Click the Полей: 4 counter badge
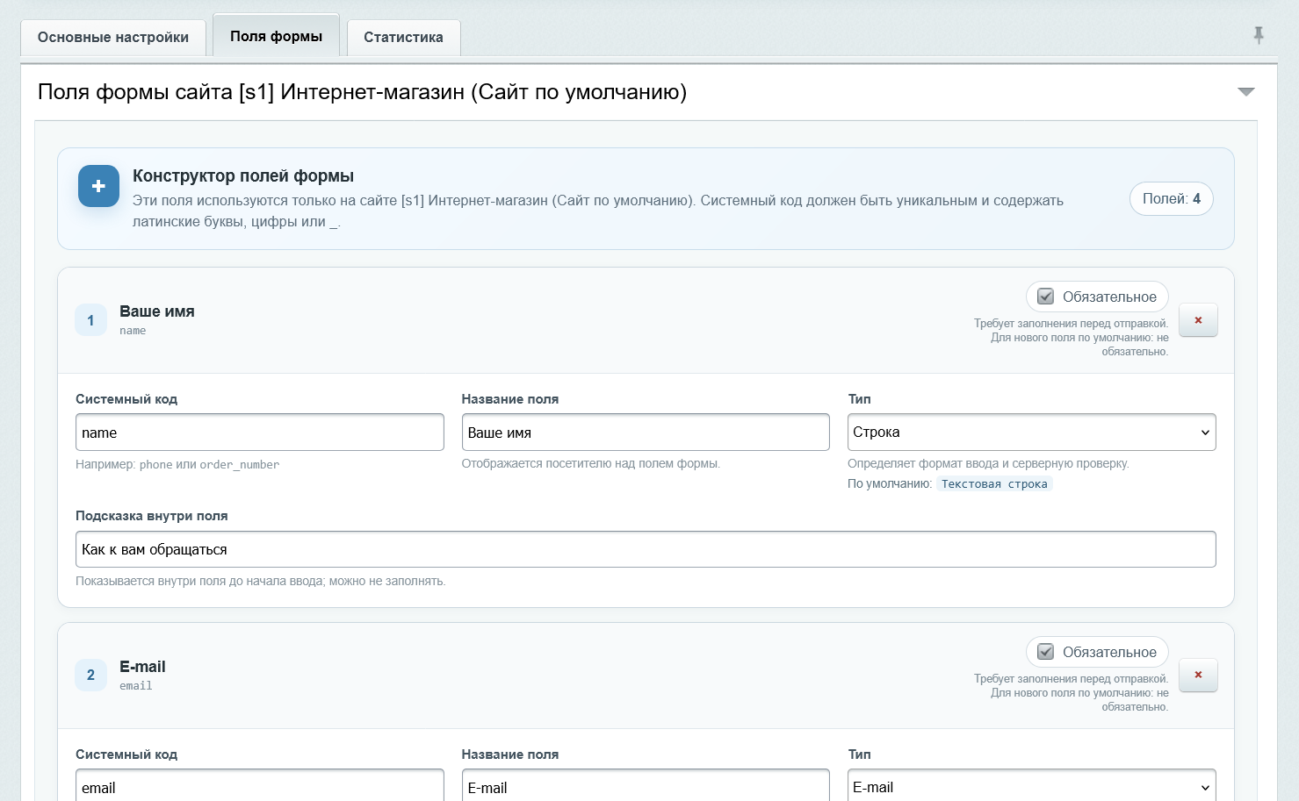Viewport: 1299px width, 801px height. [x=1171, y=199]
